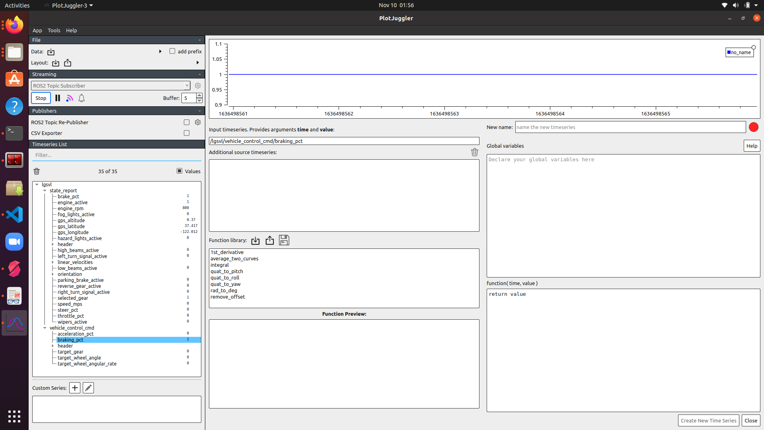This screenshot has height=430, width=764.
Task: Click the trash icon above the timeseries tree
Action: (37, 171)
